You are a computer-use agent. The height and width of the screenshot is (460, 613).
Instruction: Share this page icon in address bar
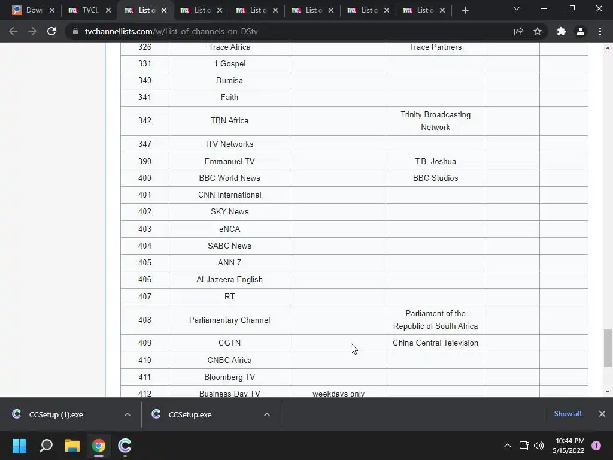pos(518,31)
